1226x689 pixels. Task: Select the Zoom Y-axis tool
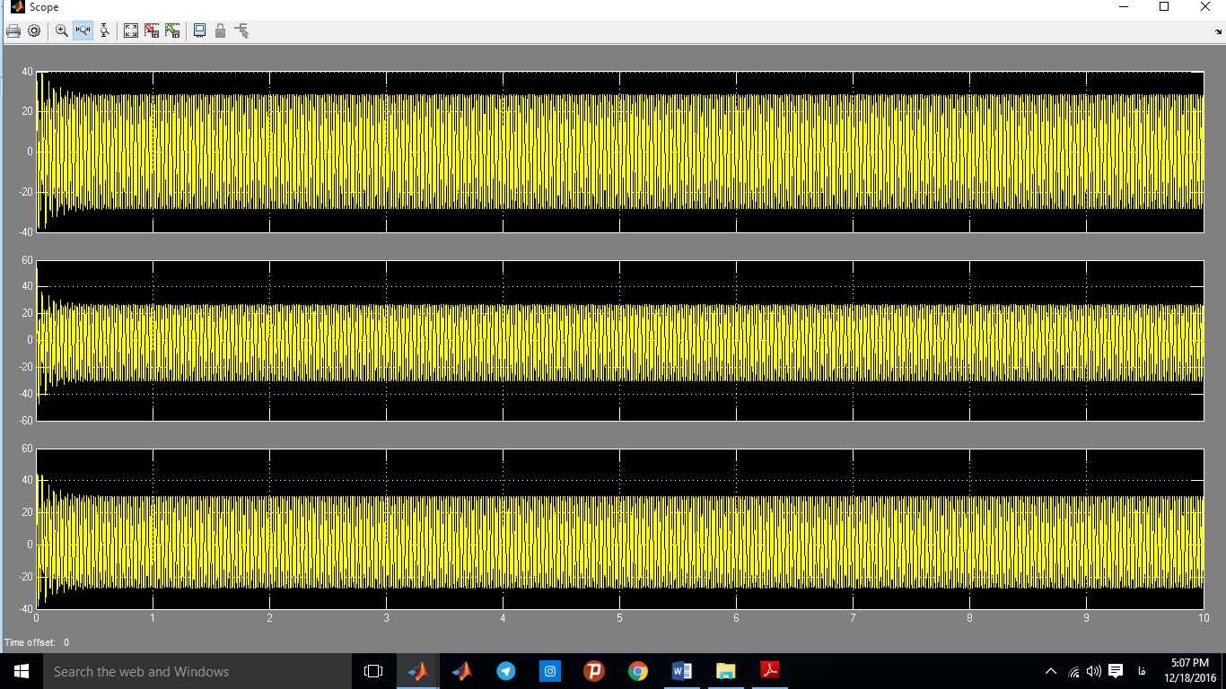(x=104, y=31)
